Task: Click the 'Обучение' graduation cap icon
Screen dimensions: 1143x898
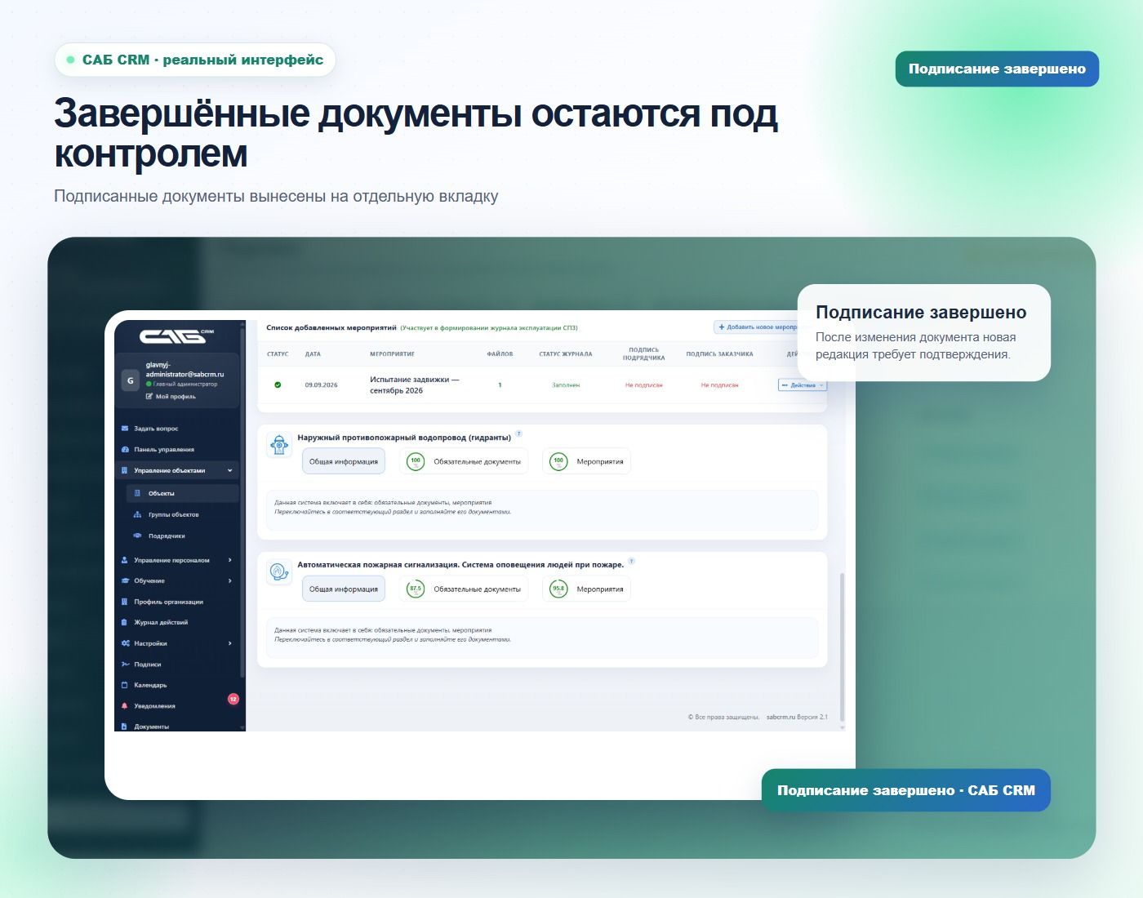Action: pyautogui.click(x=125, y=581)
